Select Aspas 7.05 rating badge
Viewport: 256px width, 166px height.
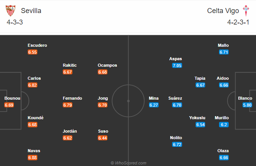177,66
